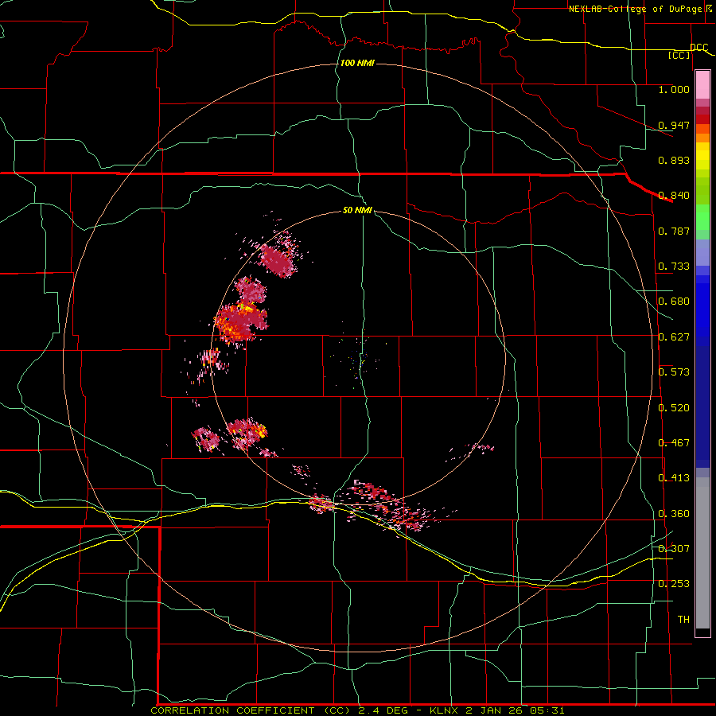Select the 0.627 scale value
The height and width of the screenshot is (716, 716).
click(x=674, y=337)
